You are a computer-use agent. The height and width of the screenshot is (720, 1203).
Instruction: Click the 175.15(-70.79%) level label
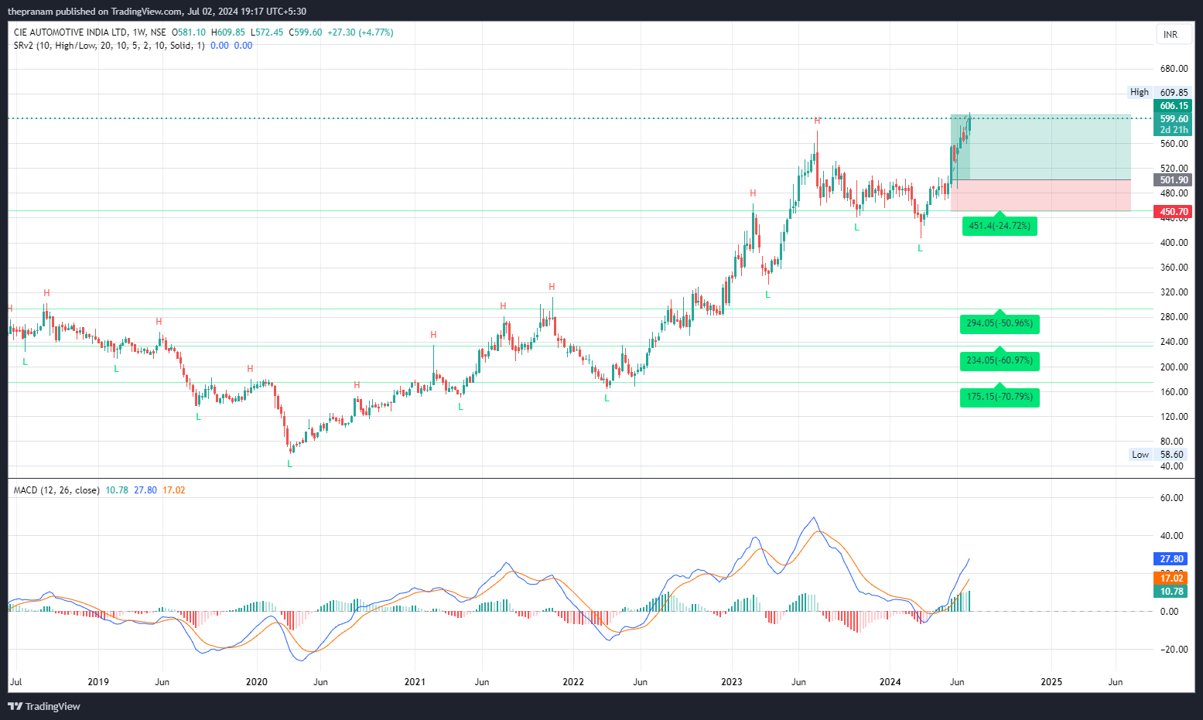coord(1000,397)
